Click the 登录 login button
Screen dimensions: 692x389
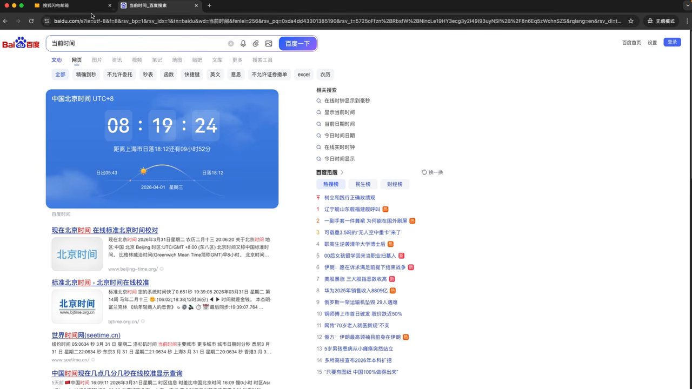click(x=672, y=42)
